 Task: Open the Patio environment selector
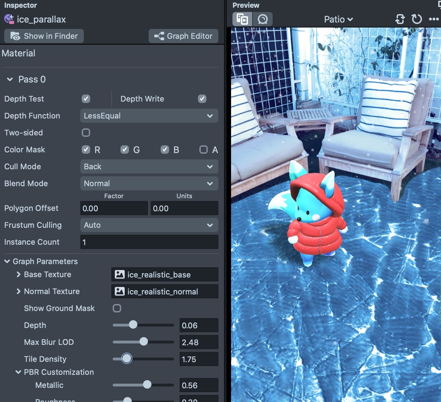(x=338, y=19)
